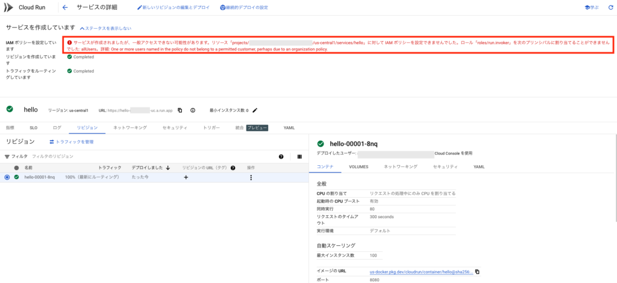Image resolution: width=617 pixels, height=283 pixels.
Task: Open the ネットワーキング service tab
Action: pyautogui.click(x=130, y=128)
